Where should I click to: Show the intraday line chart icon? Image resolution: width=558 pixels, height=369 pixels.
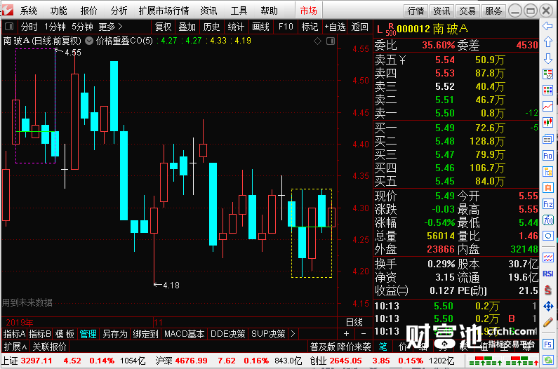click(x=547, y=106)
